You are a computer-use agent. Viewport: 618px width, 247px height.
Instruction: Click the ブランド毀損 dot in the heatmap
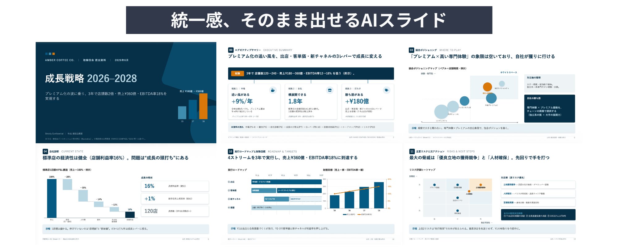point(434,185)
